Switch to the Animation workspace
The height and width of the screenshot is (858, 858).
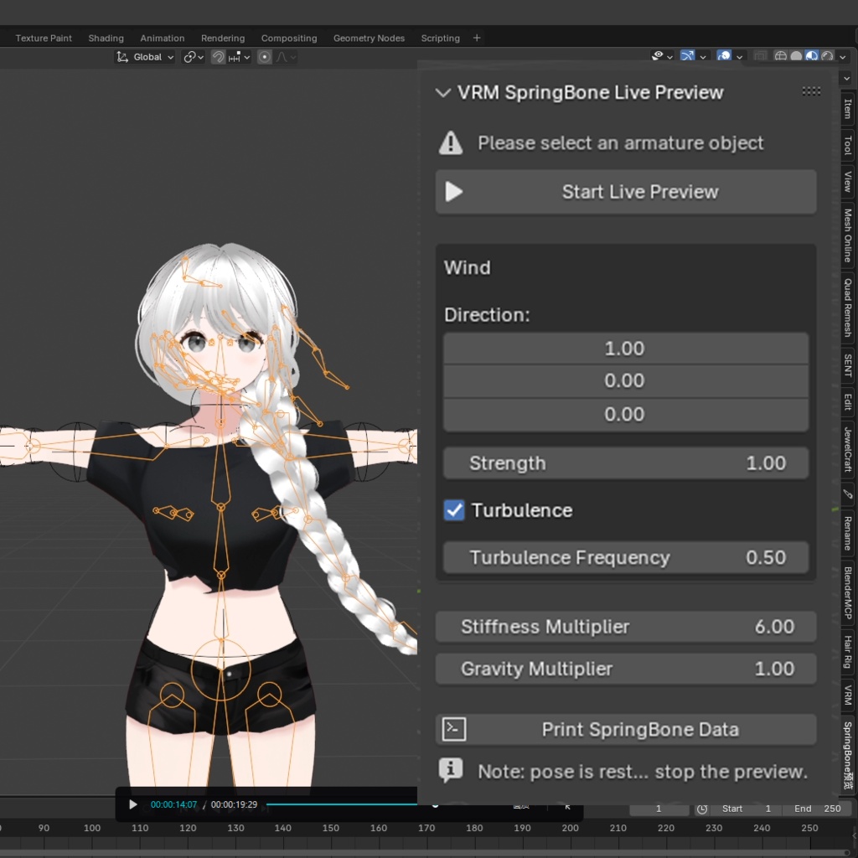[x=163, y=39]
